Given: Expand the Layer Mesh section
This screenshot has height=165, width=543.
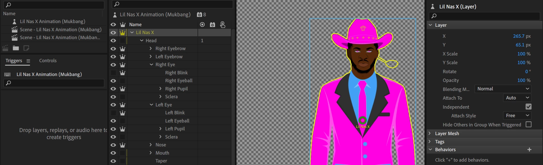Looking at the screenshot, I should 430,133.
